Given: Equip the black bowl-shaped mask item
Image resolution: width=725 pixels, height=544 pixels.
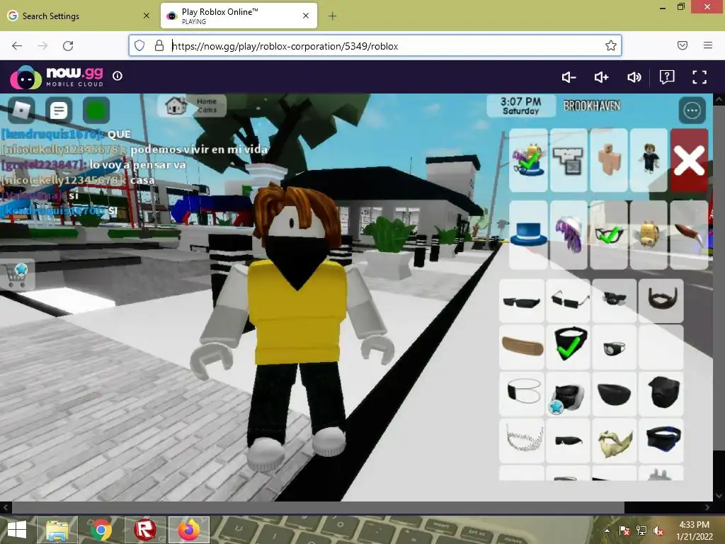Looking at the screenshot, I should (615, 394).
